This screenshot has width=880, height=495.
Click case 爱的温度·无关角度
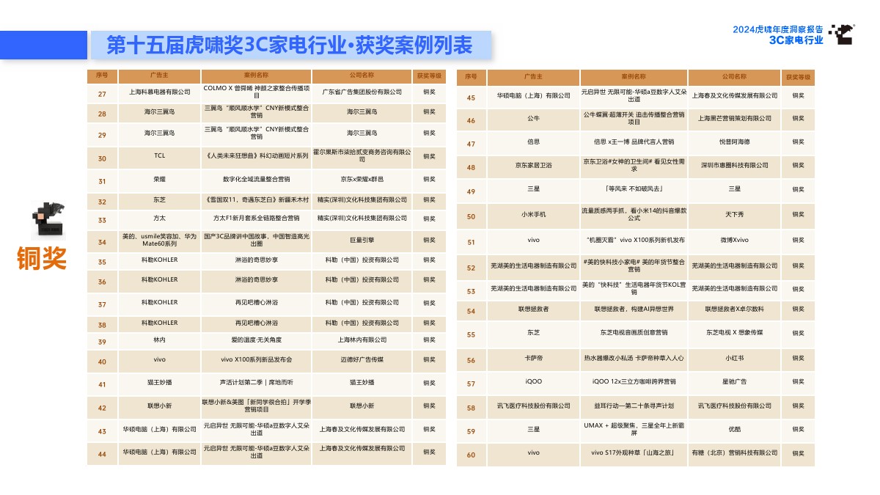pos(256,340)
